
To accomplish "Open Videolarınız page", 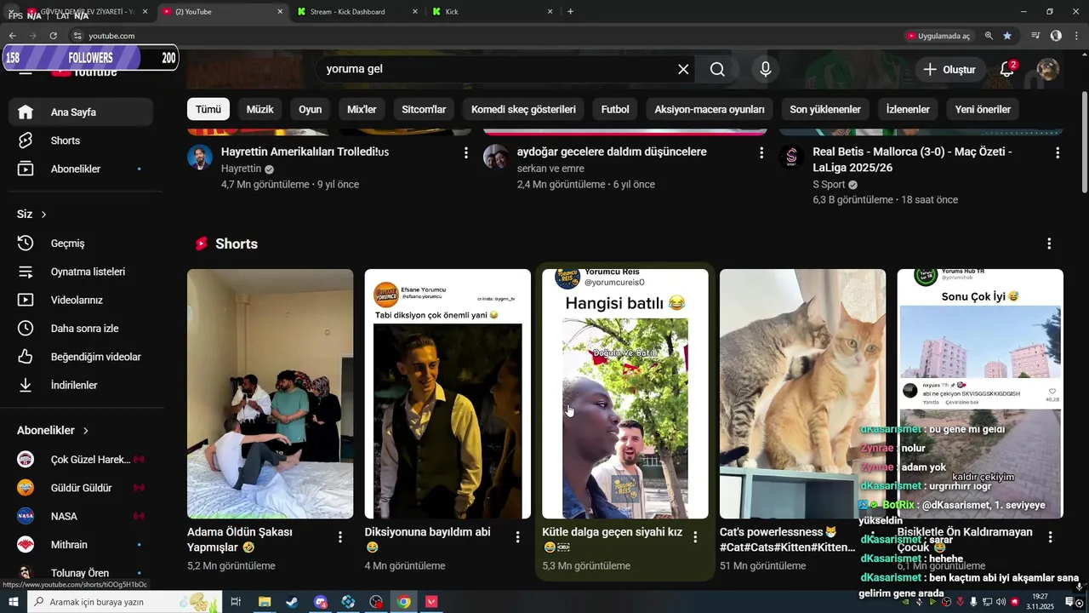I will pos(81,300).
